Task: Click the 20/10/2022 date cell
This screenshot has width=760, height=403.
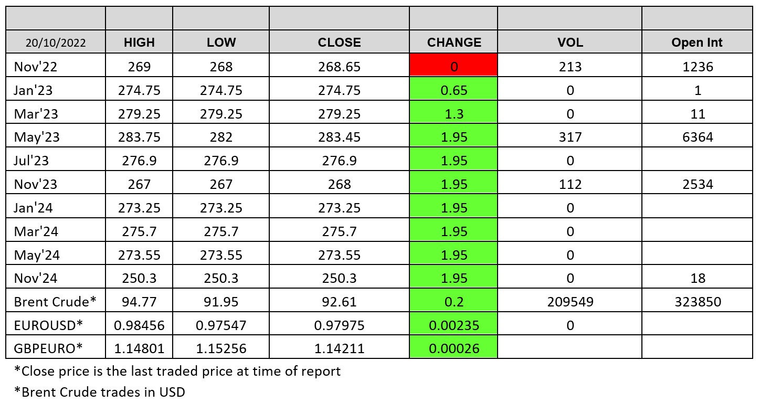Action: click(56, 43)
